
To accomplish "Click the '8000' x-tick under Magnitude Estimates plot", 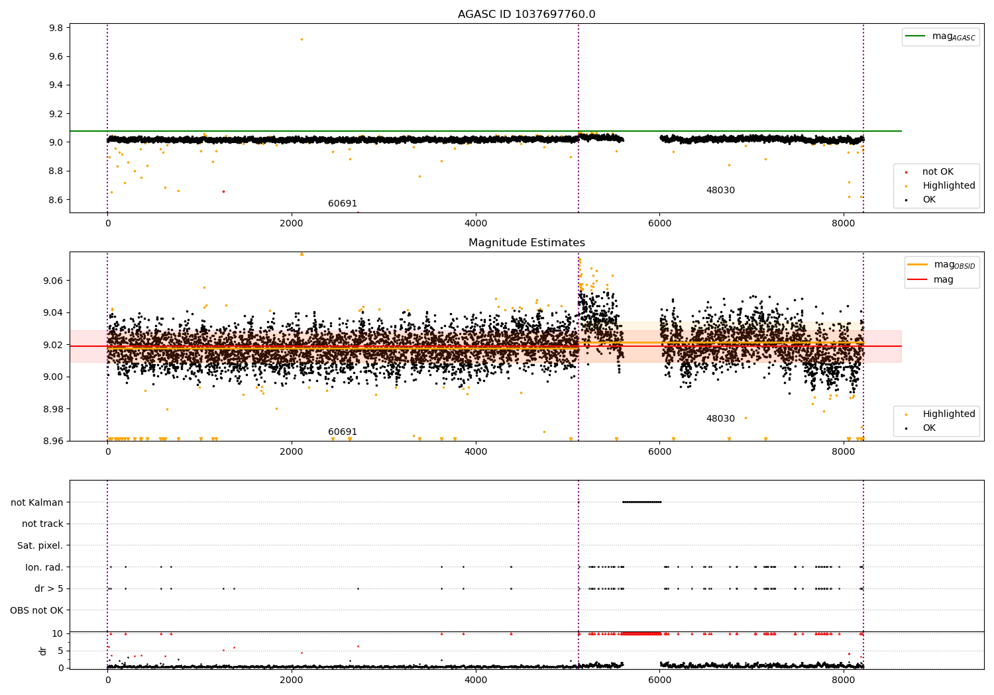I will [844, 452].
